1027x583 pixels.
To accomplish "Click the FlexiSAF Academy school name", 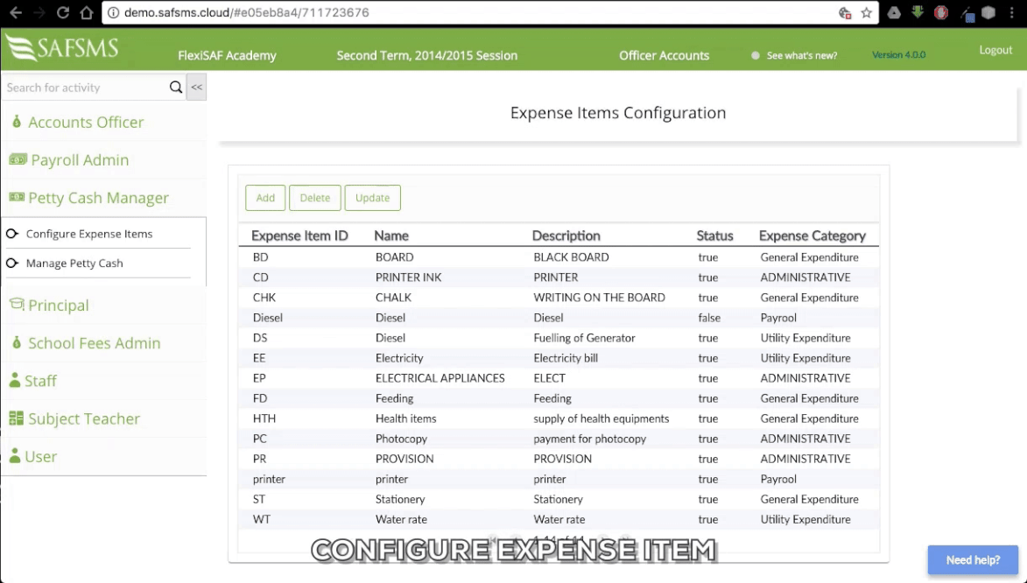I will point(228,56).
